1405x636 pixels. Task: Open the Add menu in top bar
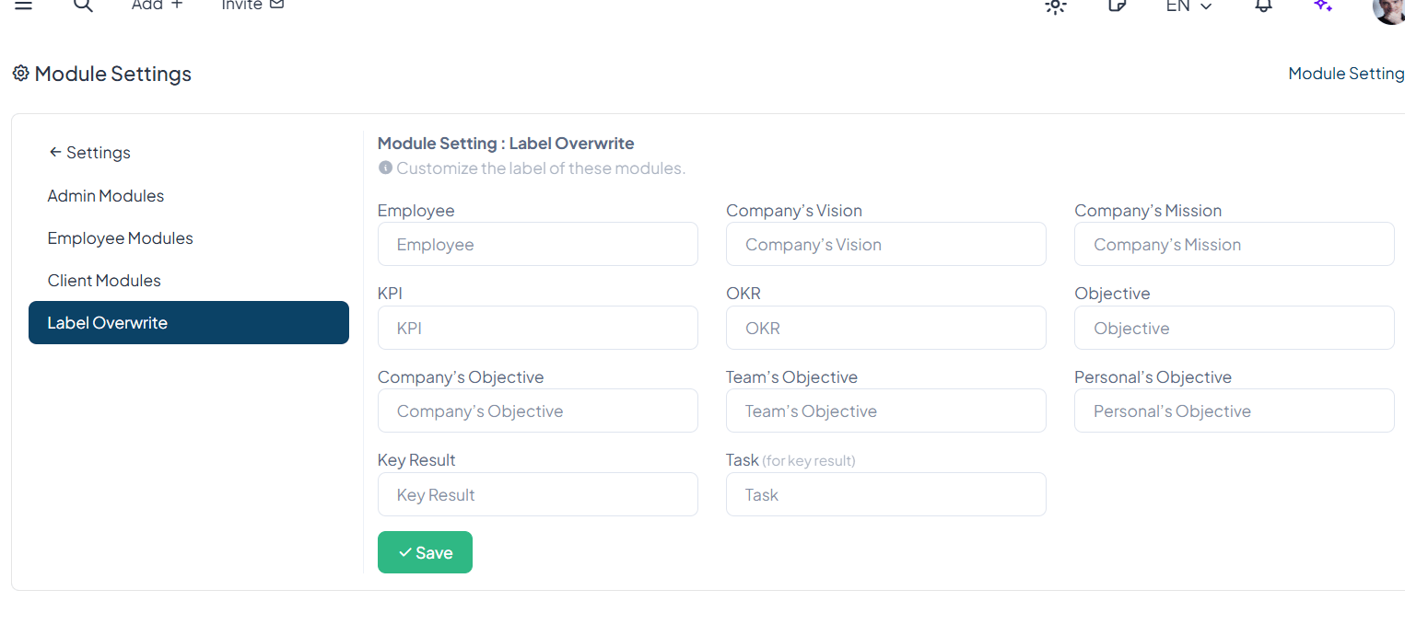(x=157, y=6)
